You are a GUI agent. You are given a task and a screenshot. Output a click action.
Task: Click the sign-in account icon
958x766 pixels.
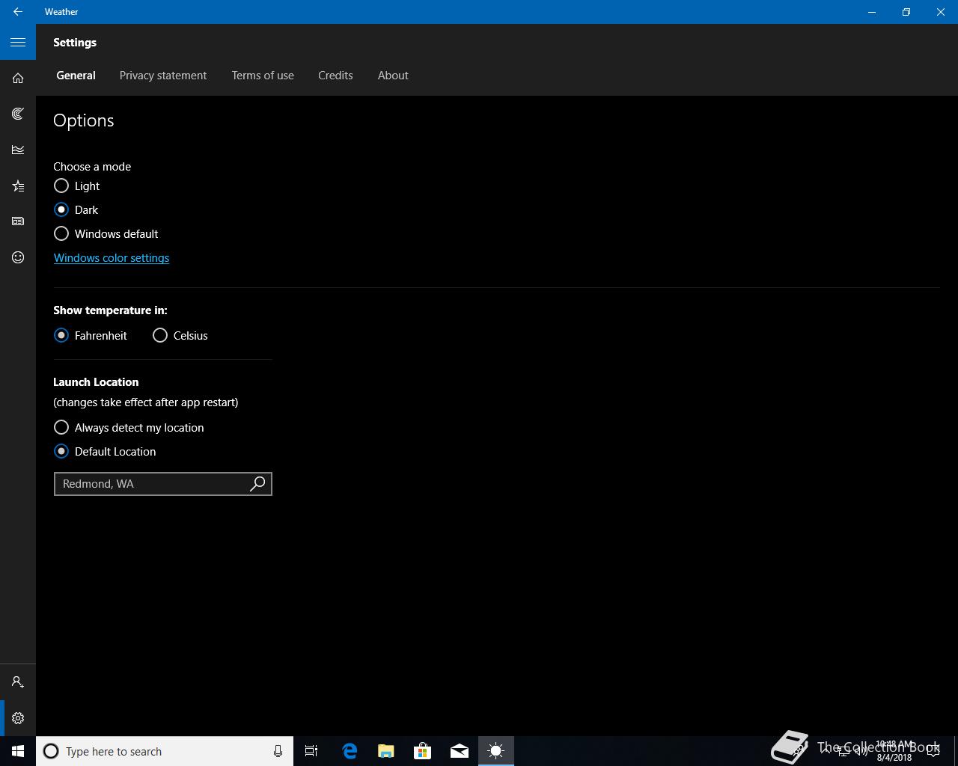tap(18, 682)
